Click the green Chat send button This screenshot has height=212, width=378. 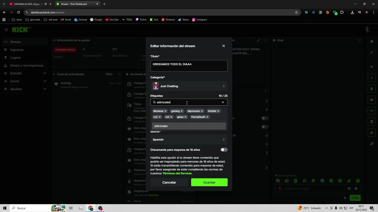(355, 198)
